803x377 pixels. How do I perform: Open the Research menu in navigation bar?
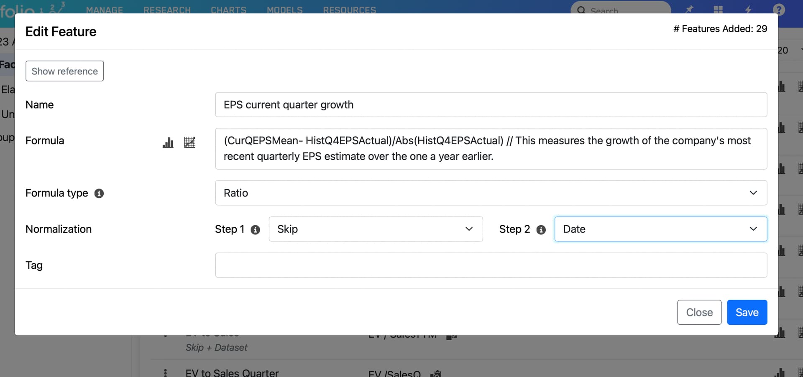(x=167, y=10)
